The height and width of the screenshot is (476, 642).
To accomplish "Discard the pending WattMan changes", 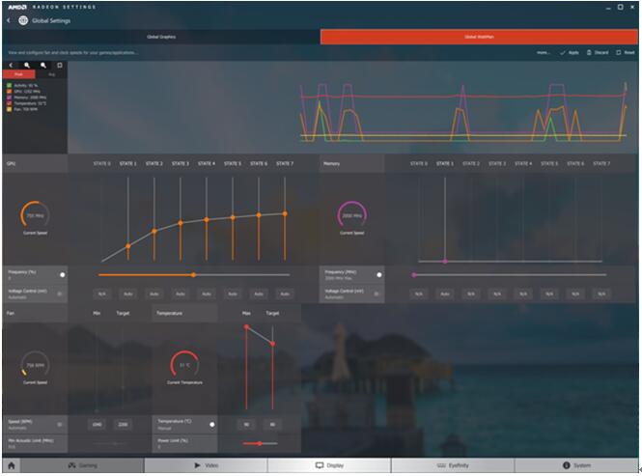I will click(x=598, y=52).
